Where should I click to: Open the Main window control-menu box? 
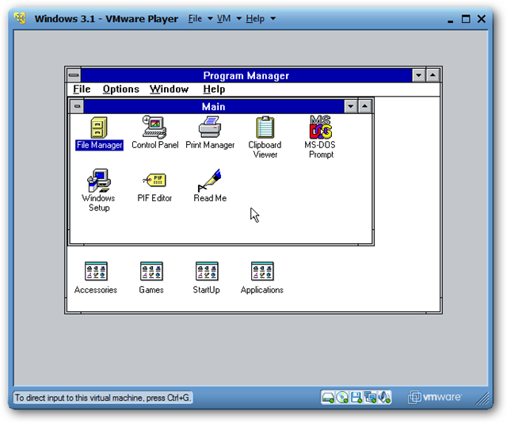(77, 106)
